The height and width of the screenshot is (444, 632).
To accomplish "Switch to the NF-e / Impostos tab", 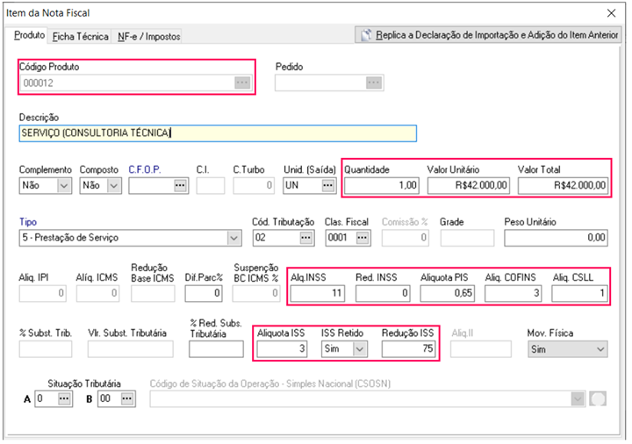I will 147,37.
